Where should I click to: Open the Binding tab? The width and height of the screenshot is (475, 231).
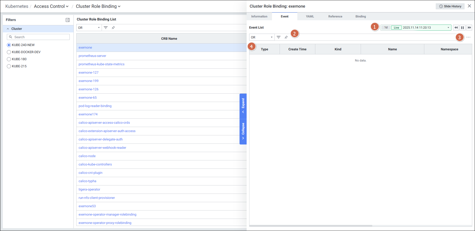(360, 16)
